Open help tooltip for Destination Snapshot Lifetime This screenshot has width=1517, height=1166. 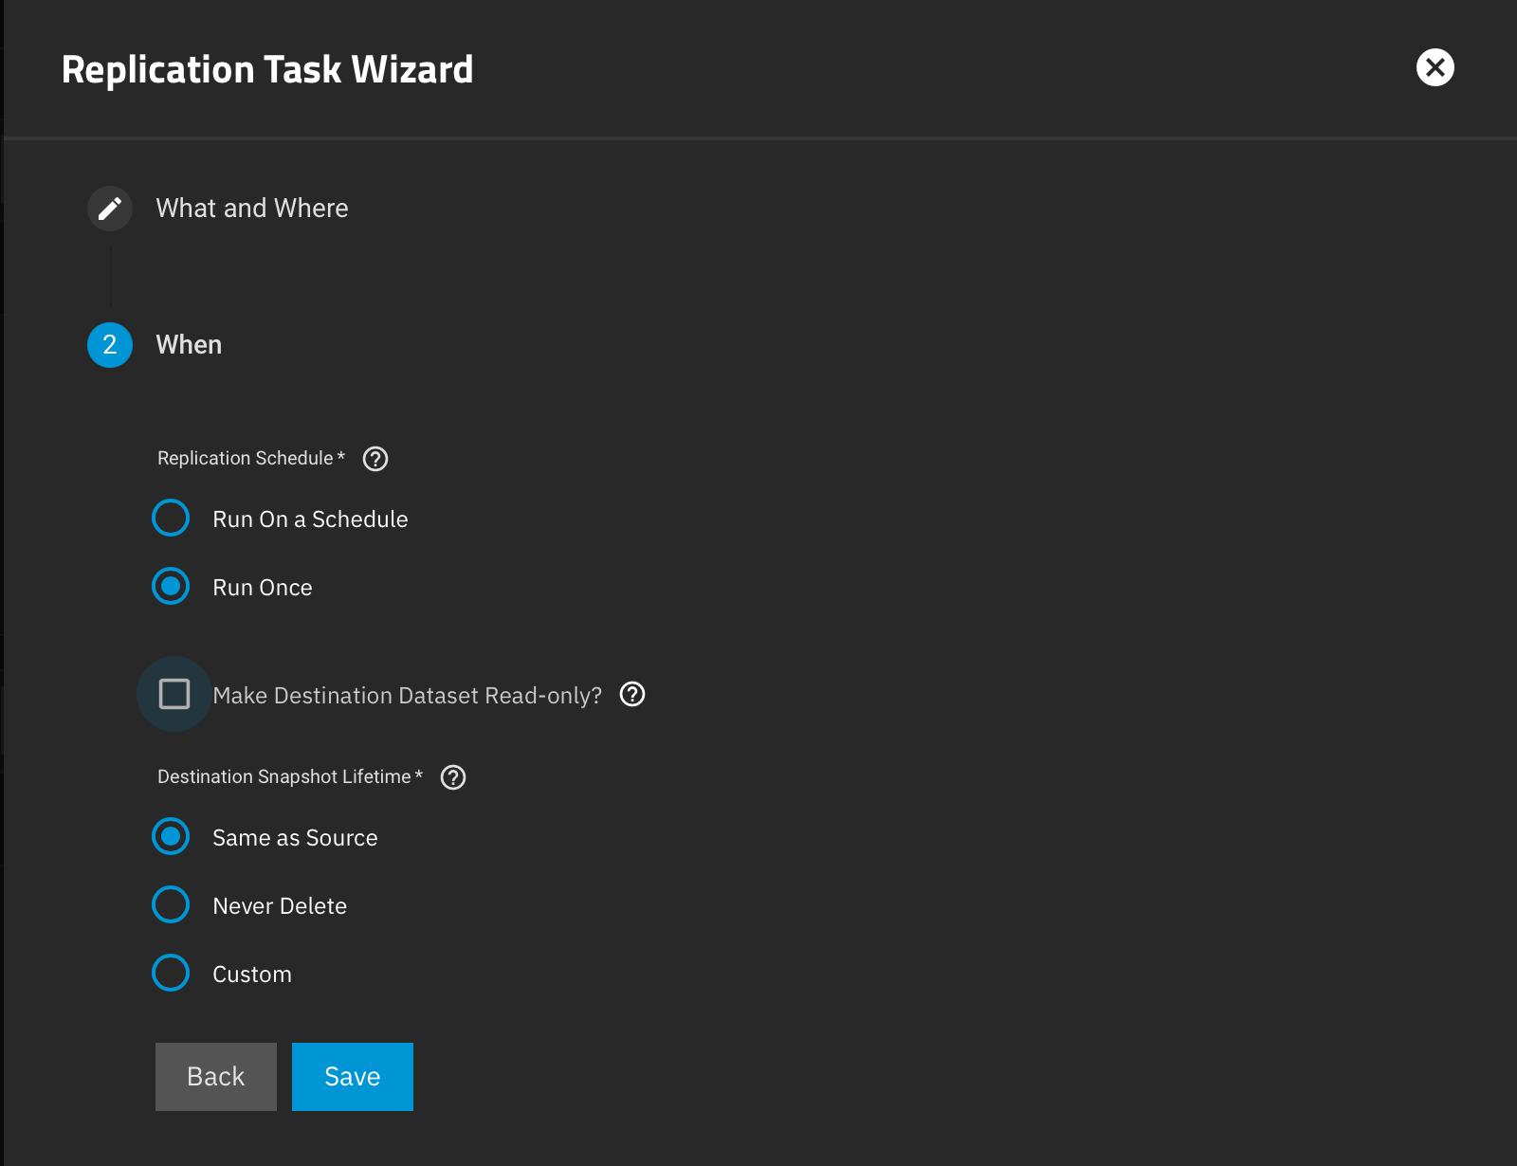[x=453, y=777]
